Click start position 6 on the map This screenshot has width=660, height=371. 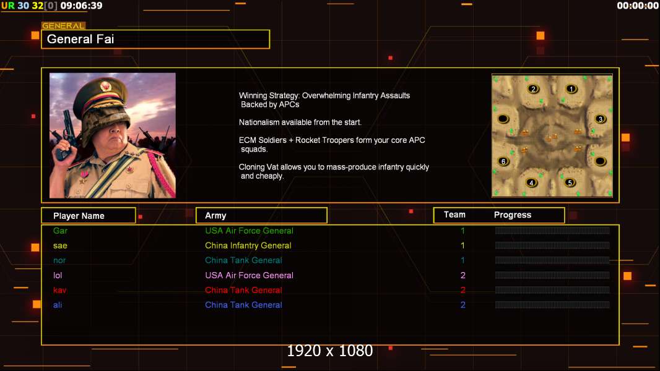pos(503,161)
